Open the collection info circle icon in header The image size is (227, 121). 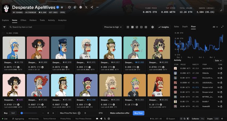[x=69, y=7]
